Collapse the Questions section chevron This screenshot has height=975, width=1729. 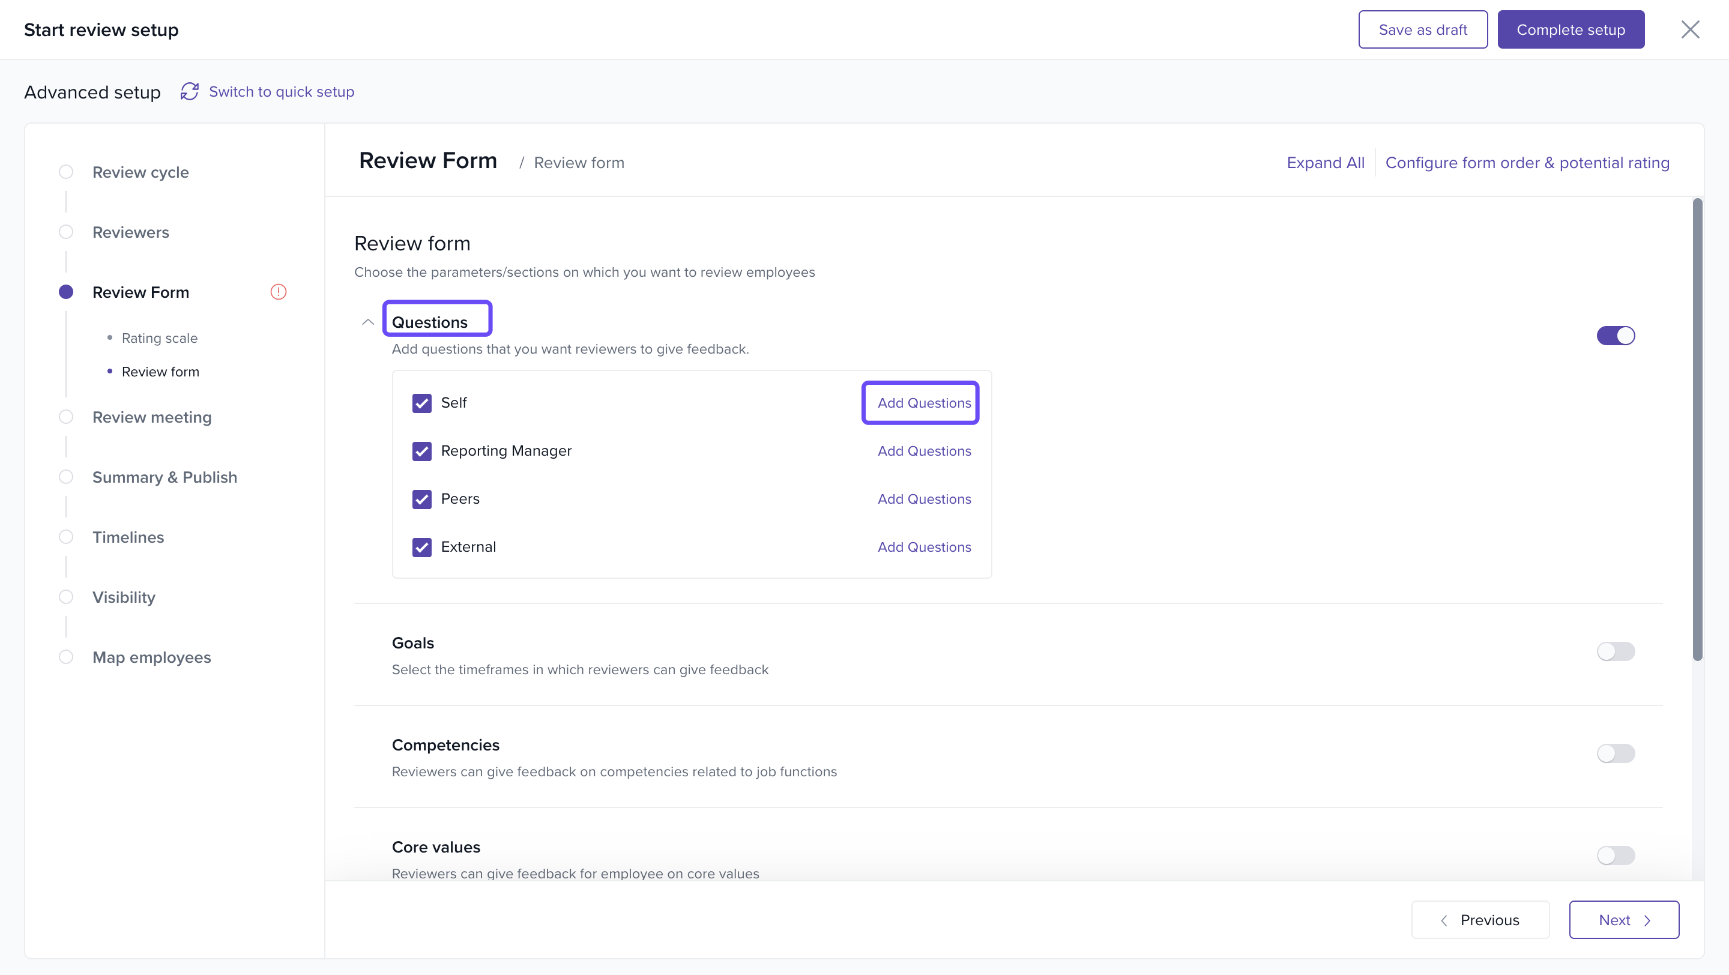(x=368, y=322)
